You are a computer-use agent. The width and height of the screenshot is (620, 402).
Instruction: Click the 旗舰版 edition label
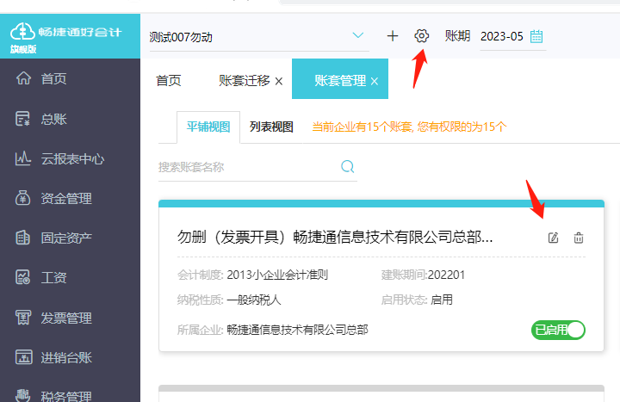pyautogui.click(x=23, y=49)
